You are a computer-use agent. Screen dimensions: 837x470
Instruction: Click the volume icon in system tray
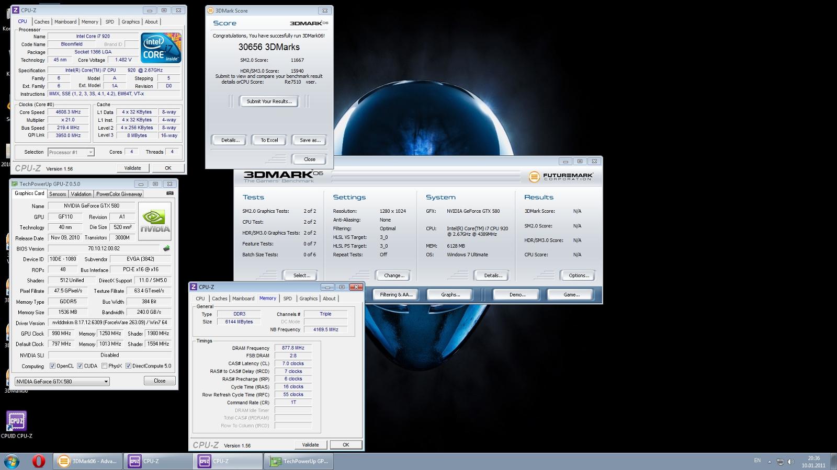tap(790, 462)
